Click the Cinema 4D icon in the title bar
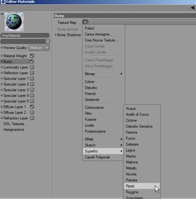Viewport: 196px width, 199px height. [3, 2]
